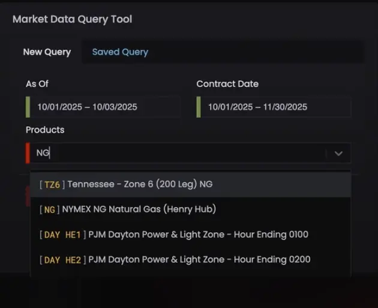Select PJM Dayton Hour Ending 0100 option
This screenshot has width=378, height=308.
click(198, 234)
